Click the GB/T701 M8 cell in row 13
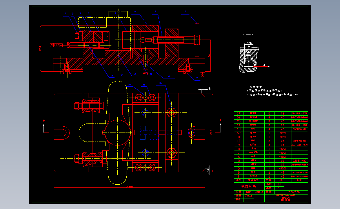This screenshot has width=340, height=209. (300, 129)
